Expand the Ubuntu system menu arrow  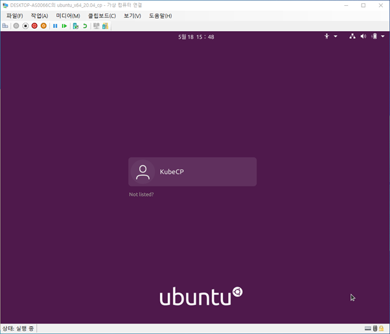pos(382,36)
